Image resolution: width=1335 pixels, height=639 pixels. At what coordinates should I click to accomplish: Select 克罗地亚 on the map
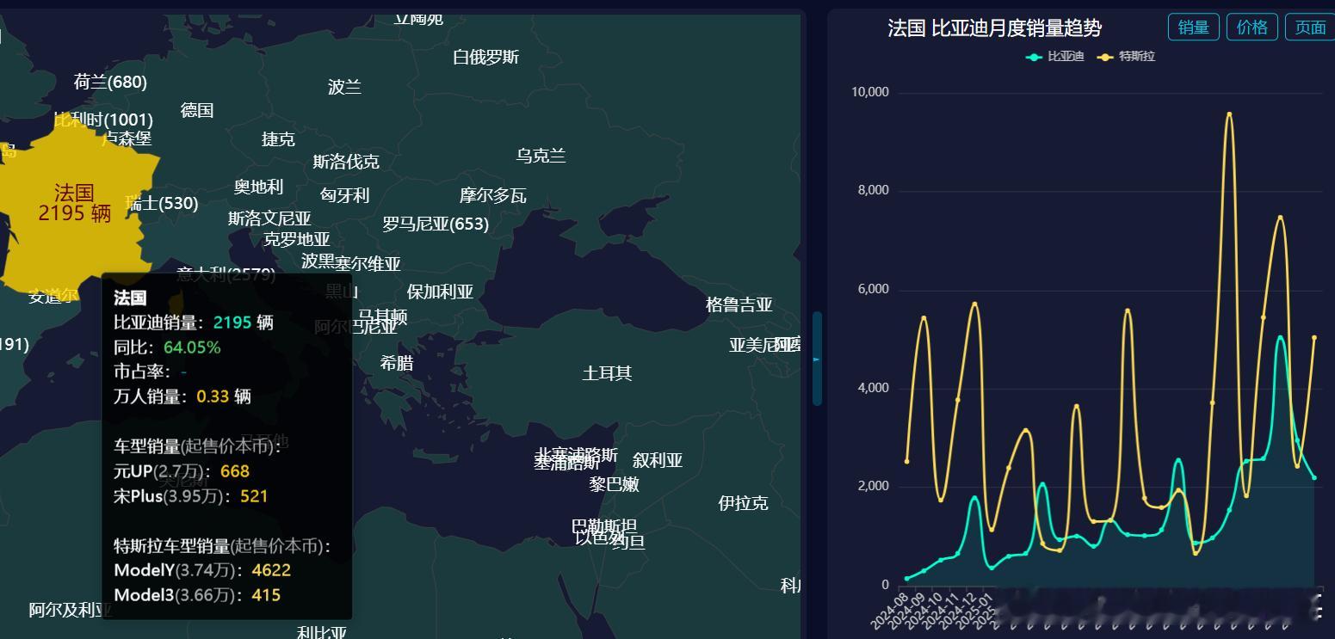pyautogui.click(x=296, y=239)
